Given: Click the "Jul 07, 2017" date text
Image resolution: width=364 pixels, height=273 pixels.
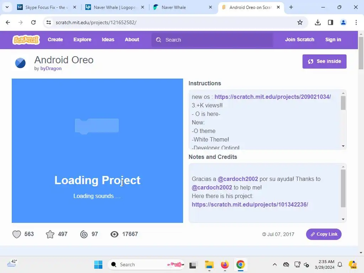Looking at the screenshot, I should (x=281, y=234).
